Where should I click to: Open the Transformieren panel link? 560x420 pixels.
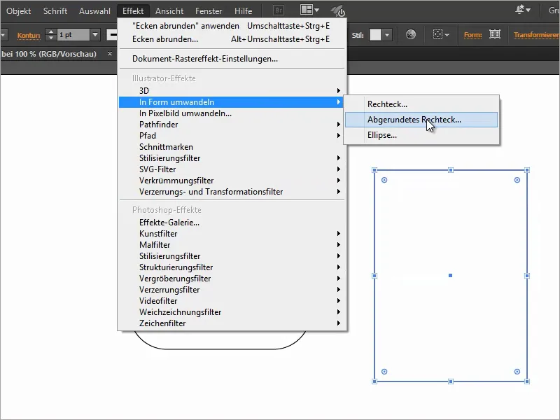point(536,34)
